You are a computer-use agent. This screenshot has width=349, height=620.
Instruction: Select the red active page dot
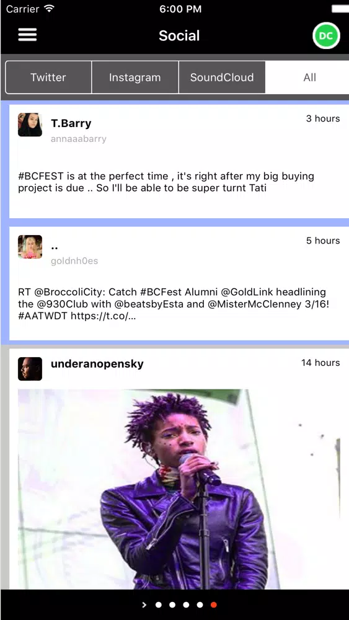pos(214,605)
